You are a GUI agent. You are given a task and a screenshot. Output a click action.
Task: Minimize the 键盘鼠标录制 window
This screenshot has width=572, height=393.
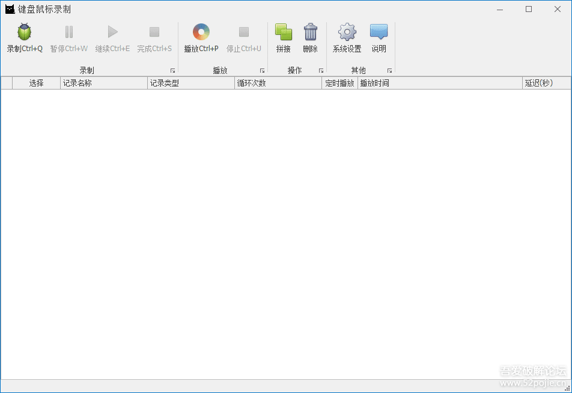click(500, 10)
